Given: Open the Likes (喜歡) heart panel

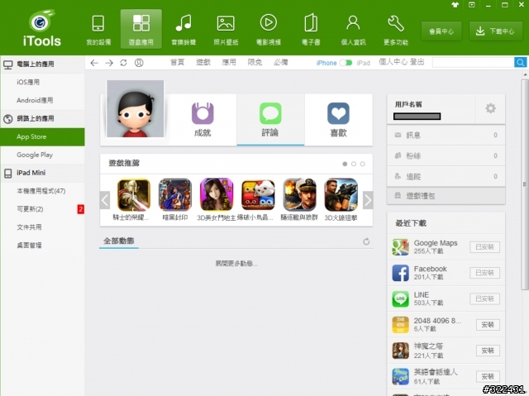Looking at the screenshot, I should coord(338,120).
